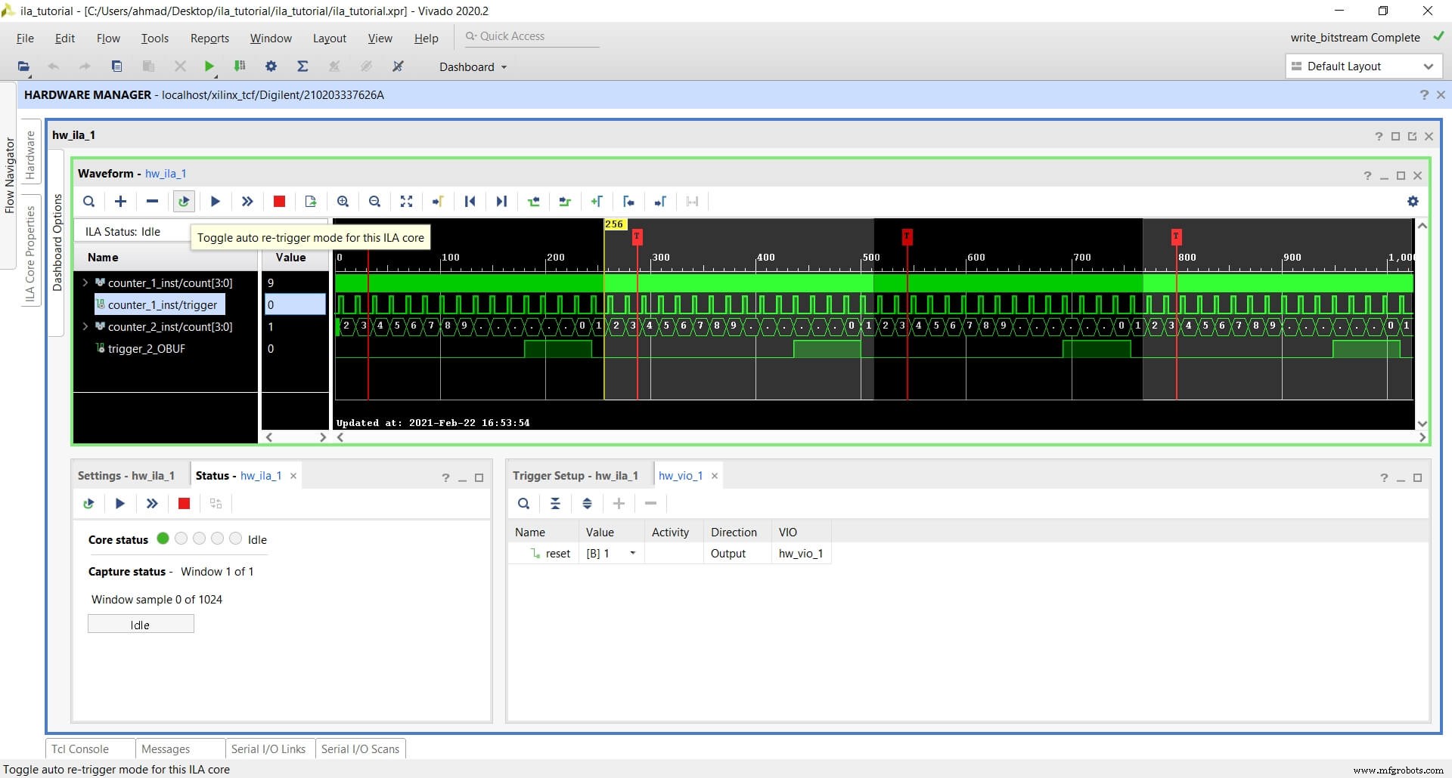Image resolution: width=1452 pixels, height=778 pixels.
Task: Open waveform window settings gear
Action: (x=1413, y=202)
